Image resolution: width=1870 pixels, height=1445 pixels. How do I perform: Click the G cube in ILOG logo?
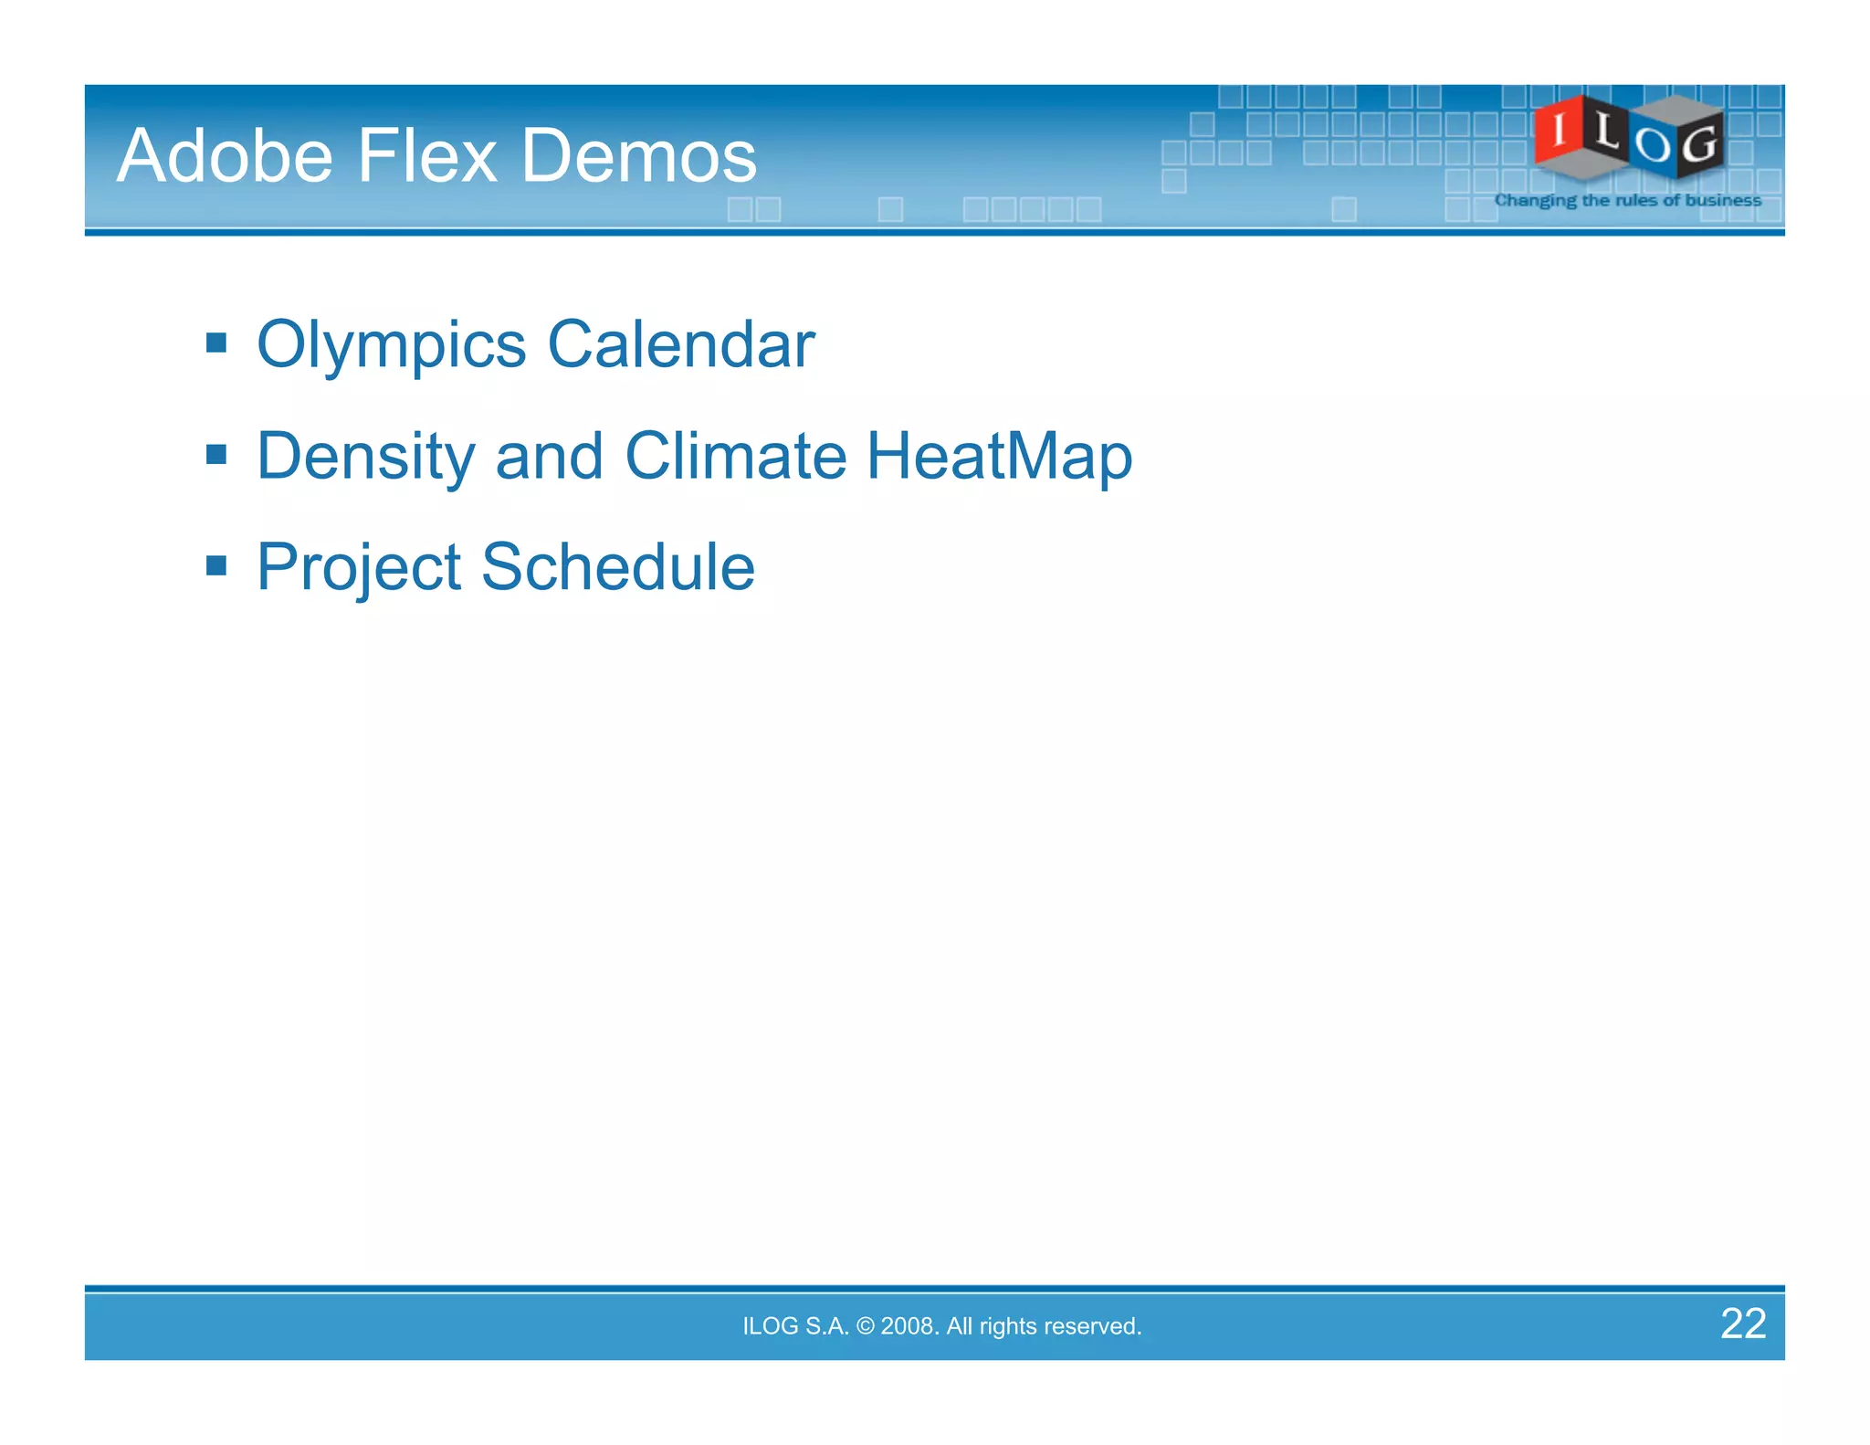[x=1699, y=143]
